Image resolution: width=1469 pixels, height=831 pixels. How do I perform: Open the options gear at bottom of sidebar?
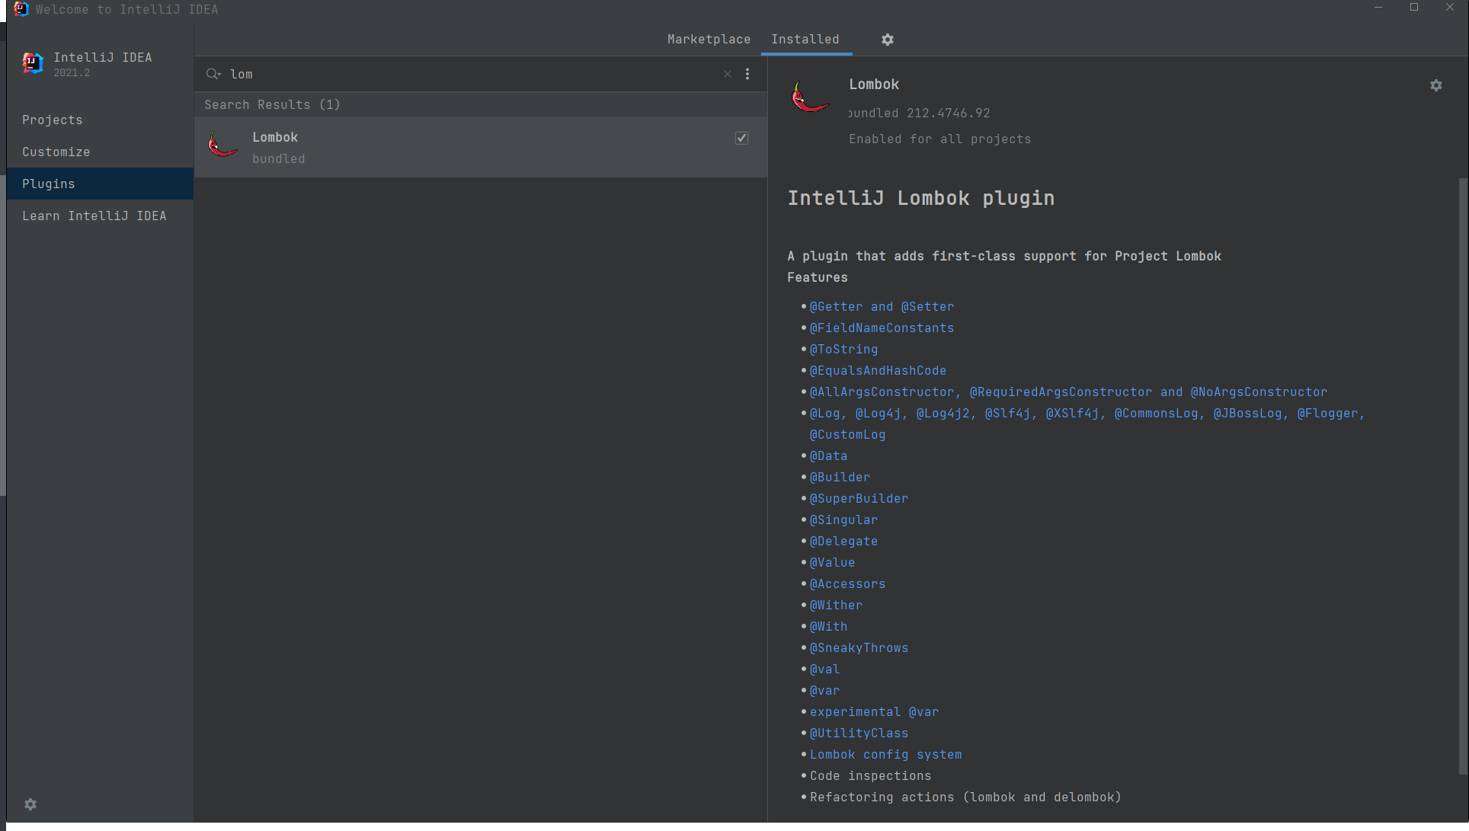pyautogui.click(x=30, y=804)
